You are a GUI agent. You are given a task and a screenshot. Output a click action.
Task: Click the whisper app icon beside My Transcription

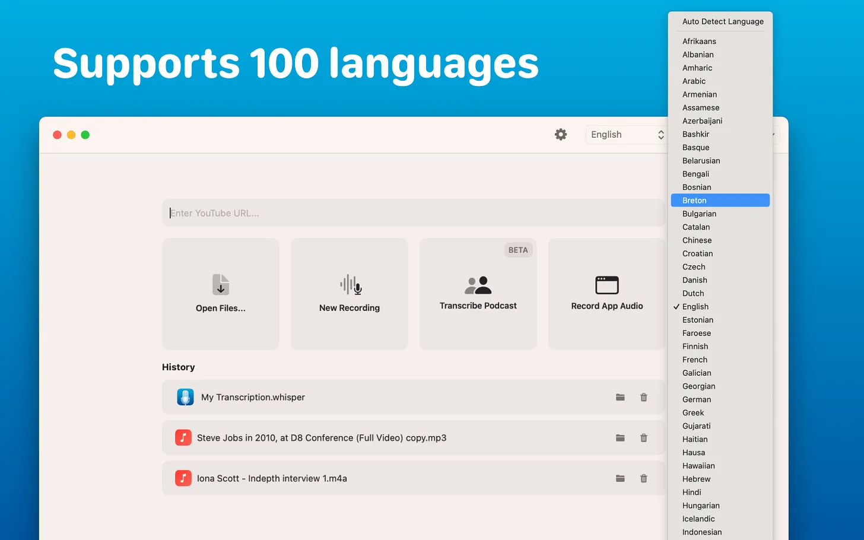185,397
